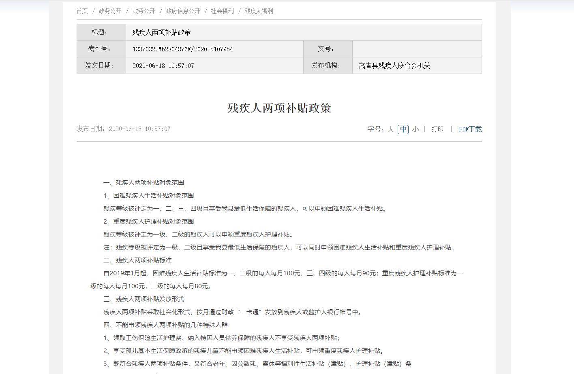The width and height of the screenshot is (574, 374).
Task: Click the large article heading 残疾人两项补贴政策
Action: coord(279,108)
